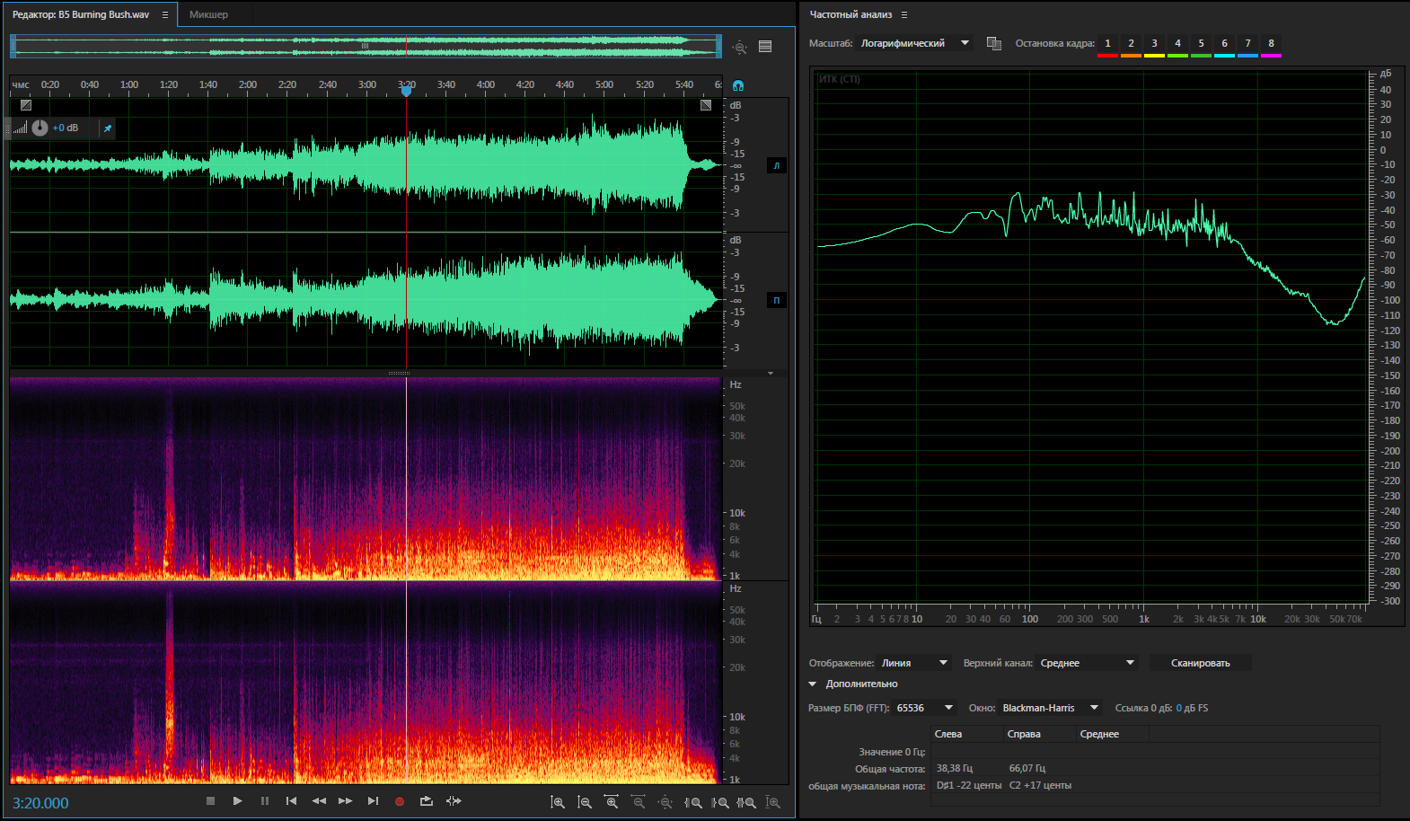This screenshot has width=1410, height=821.
Task: Click the headphones icon beside the time ruler
Action: 738,86
